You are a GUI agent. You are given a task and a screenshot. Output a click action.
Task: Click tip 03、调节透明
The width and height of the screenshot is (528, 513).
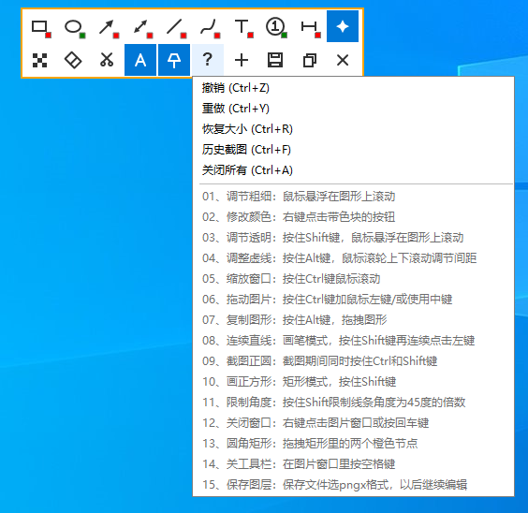[353, 238]
